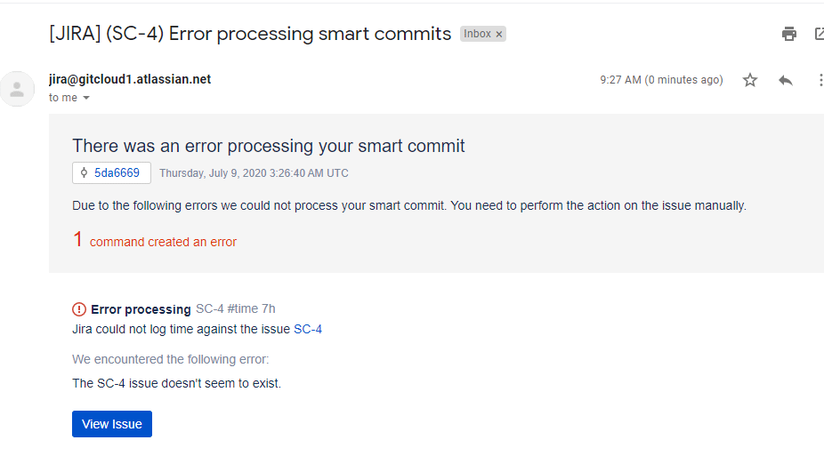Click sender address jira@gitcloud1.atlassian.net
Viewport: 824px width, 456px height.
[x=130, y=79]
